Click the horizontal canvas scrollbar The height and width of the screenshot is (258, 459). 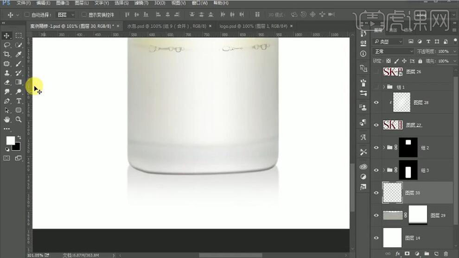click(x=230, y=255)
